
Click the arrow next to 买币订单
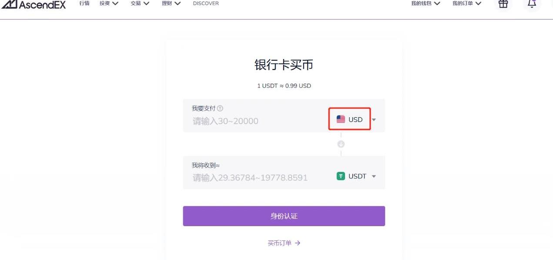(x=298, y=243)
